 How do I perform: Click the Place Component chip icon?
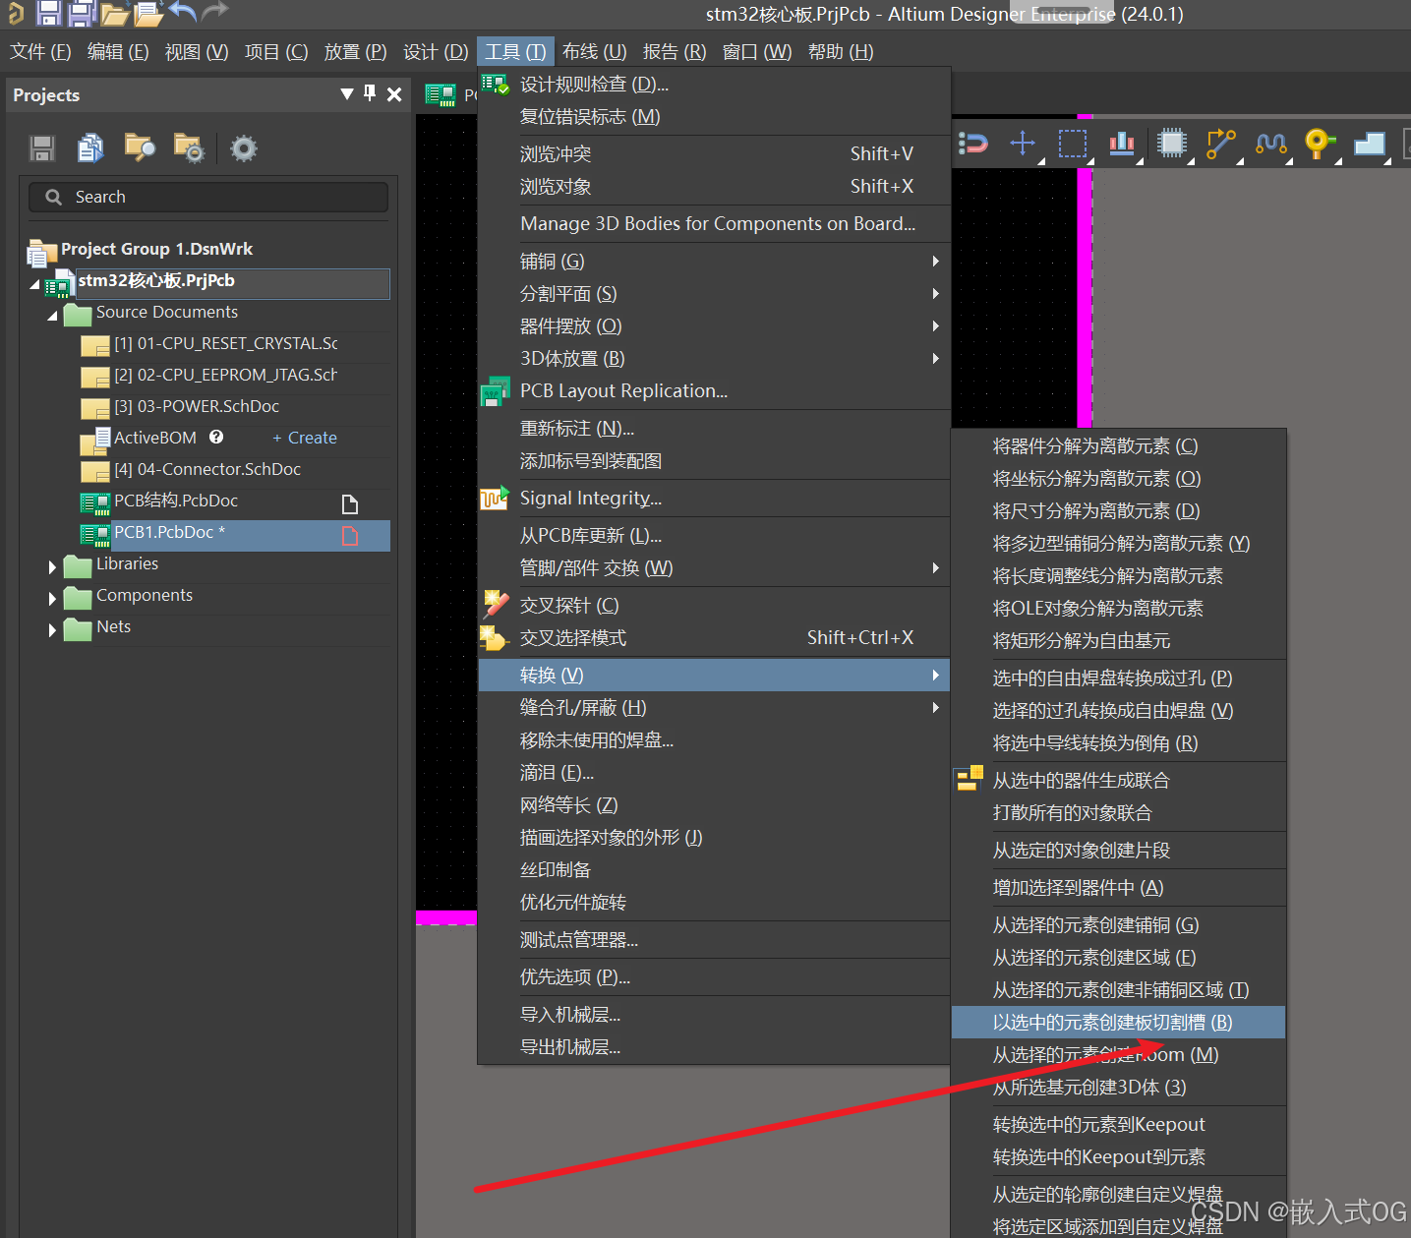[x=1172, y=144]
